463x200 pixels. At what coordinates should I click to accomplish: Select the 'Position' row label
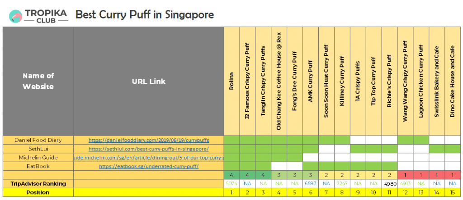tap(38, 193)
